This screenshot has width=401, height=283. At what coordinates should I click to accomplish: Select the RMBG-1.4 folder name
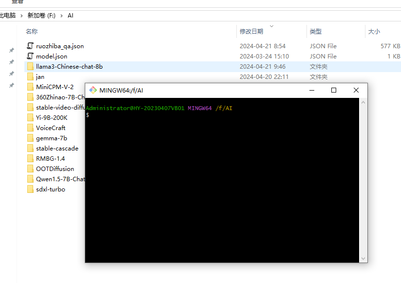(50, 159)
